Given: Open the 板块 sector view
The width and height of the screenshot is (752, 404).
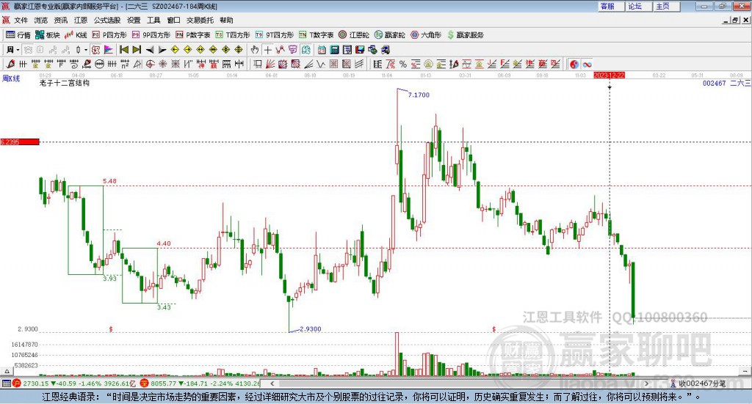Looking at the screenshot, I should point(48,35).
